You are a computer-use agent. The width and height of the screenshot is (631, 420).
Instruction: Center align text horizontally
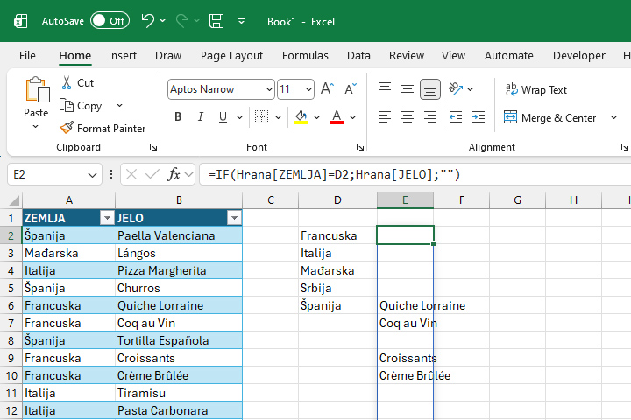tap(407, 117)
